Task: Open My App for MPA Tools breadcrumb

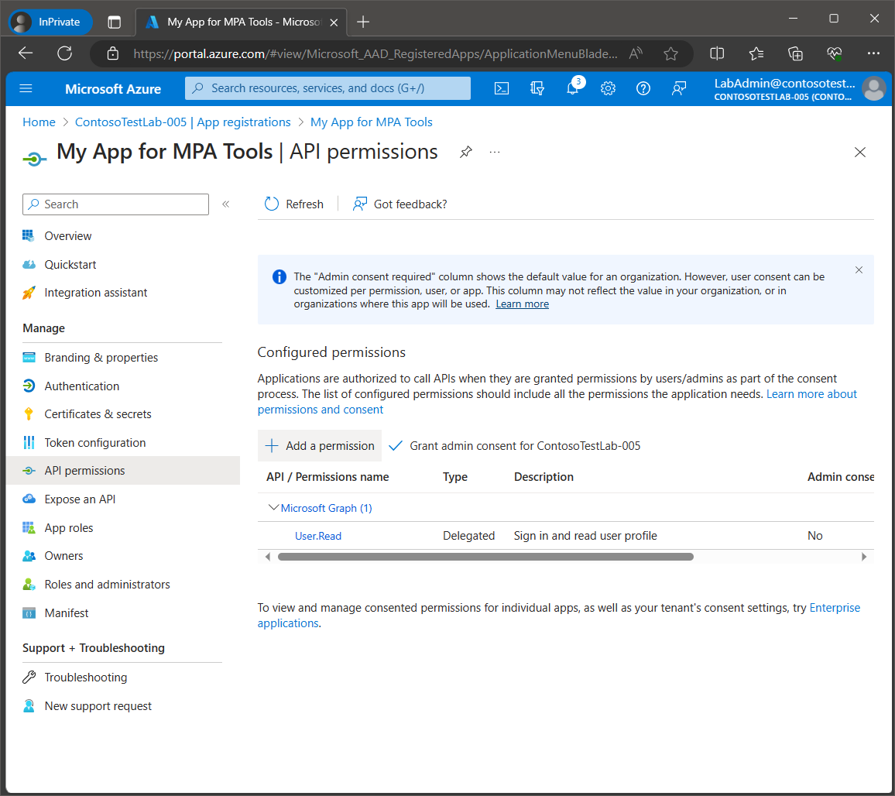Action: pyautogui.click(x=371, y=122)
